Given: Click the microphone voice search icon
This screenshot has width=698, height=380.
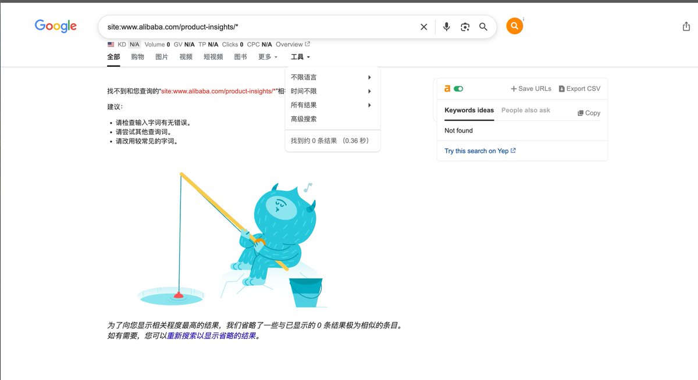Looking at the screenshot, I should (x=446, y=27).
